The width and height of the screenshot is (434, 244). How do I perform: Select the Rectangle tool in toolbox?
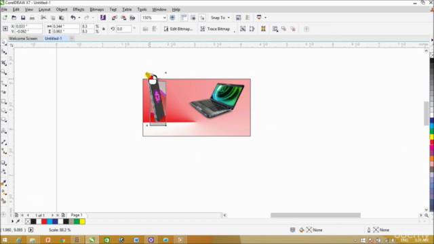tap(4, 102)
